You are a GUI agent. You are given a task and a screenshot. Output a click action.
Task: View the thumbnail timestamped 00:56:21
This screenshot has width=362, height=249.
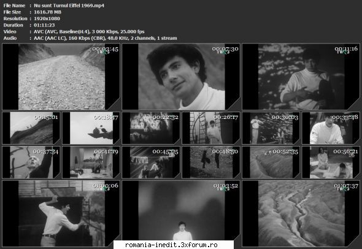331,163
